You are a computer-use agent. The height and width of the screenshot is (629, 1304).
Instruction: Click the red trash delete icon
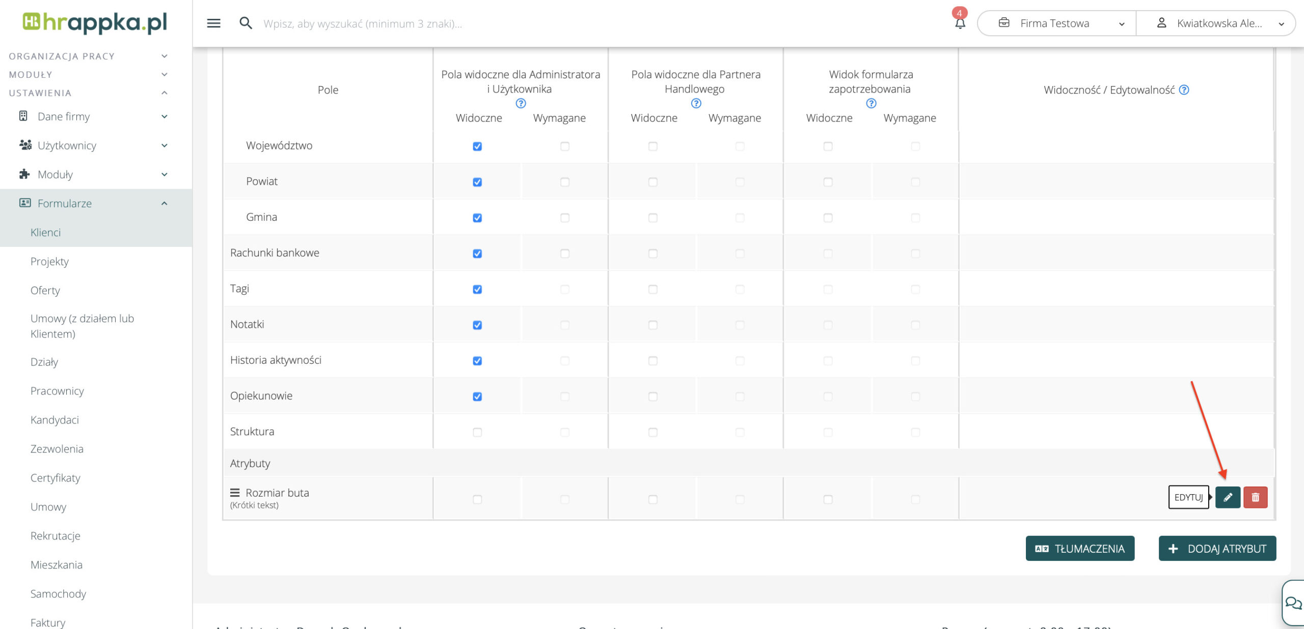coord(1255,497)
